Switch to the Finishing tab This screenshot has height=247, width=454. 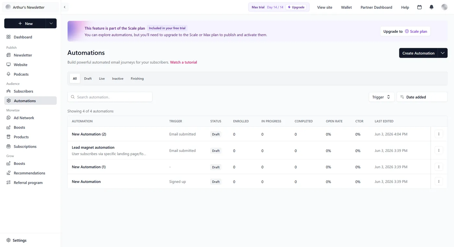pyautogui.click(x=137, y=79)
